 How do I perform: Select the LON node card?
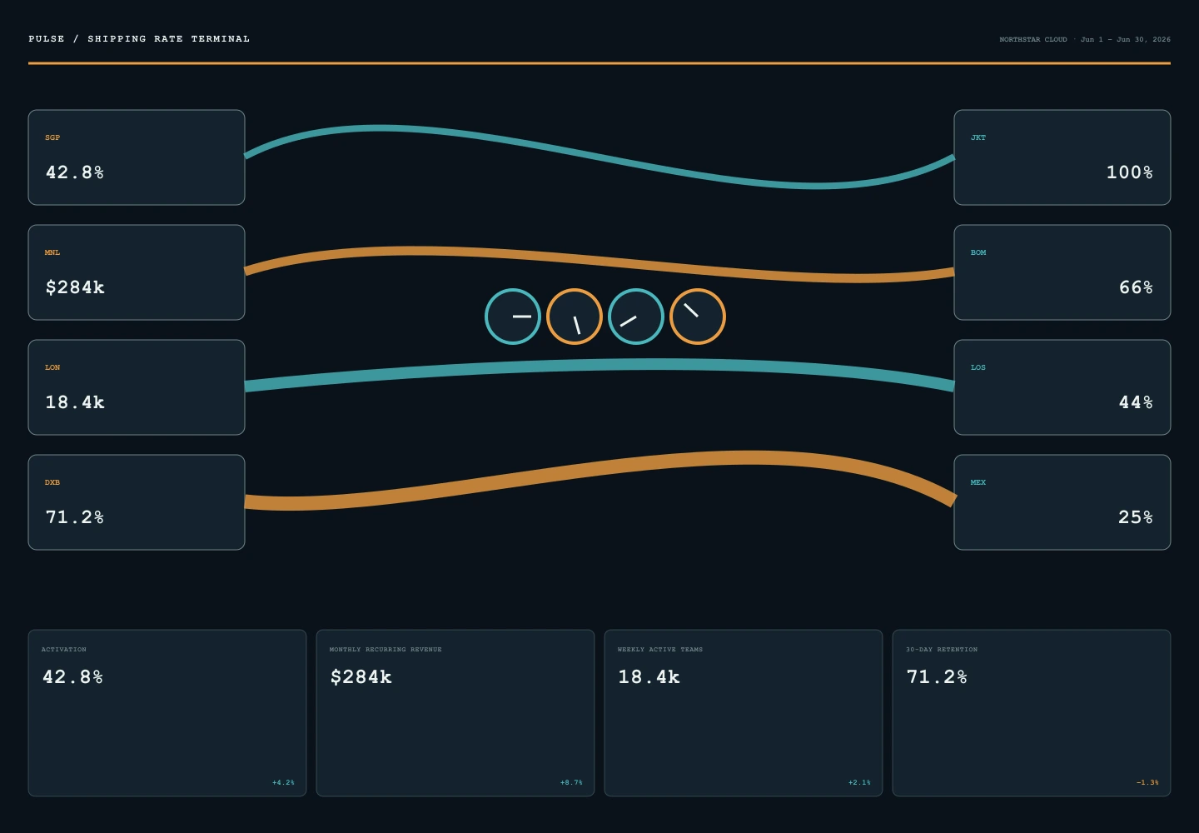(x=137, y=387)
